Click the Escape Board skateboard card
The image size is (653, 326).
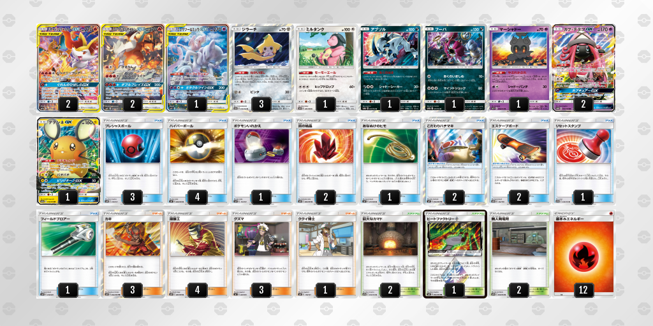pyautogui.click(x=518, y=161)
